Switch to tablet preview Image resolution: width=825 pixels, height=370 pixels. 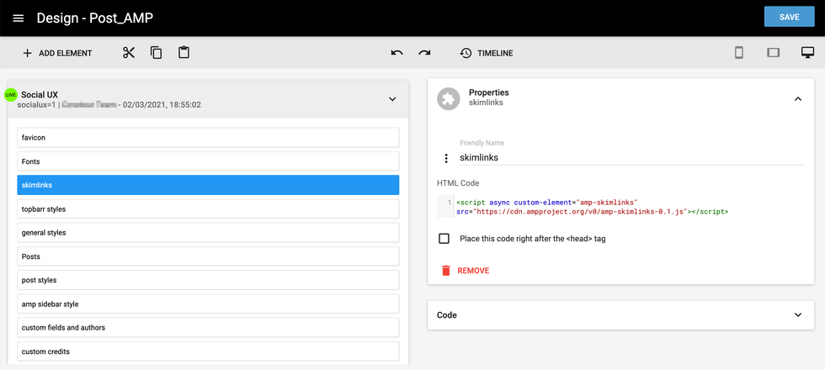tap(773, 53)
